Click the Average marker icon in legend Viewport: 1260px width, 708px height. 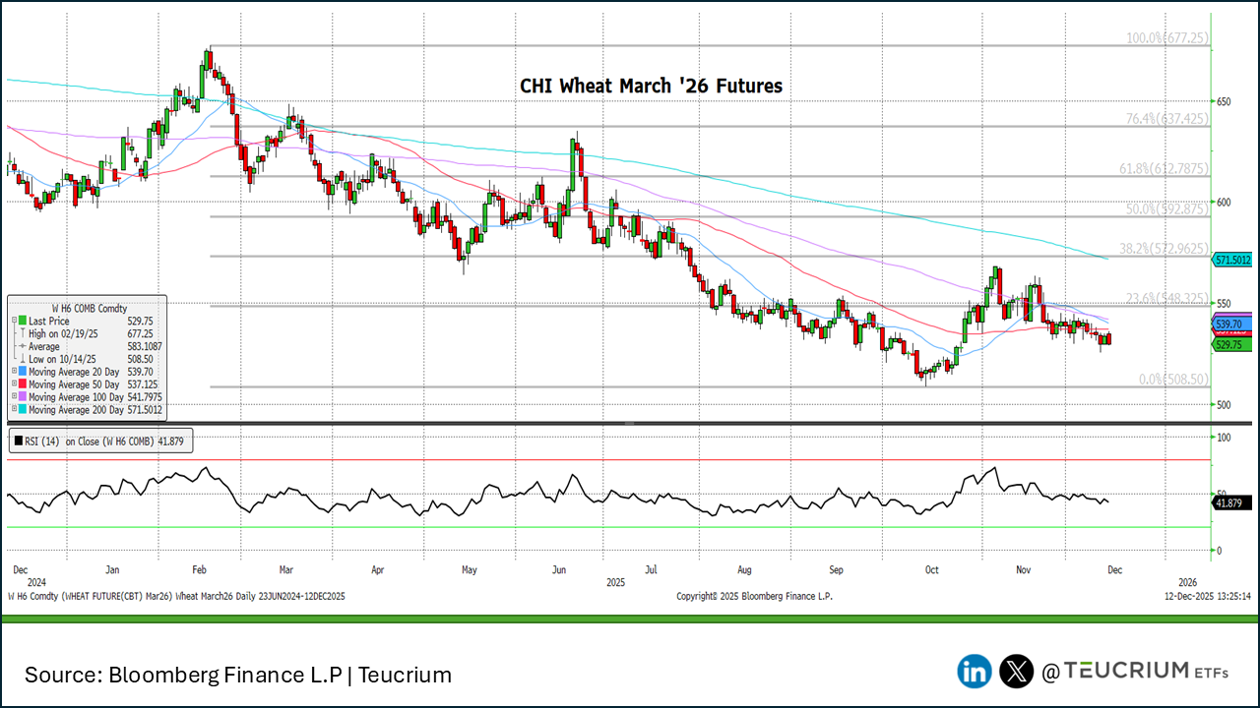[x=21, y=346]
